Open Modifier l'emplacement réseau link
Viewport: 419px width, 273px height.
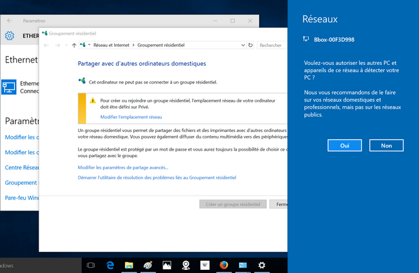tap(131, 117)
